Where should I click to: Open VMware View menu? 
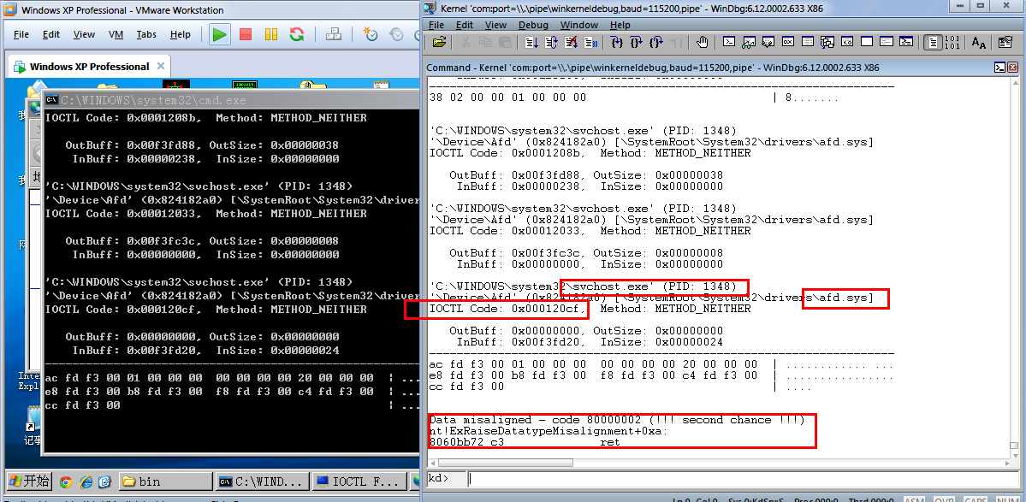click(84, 35)
